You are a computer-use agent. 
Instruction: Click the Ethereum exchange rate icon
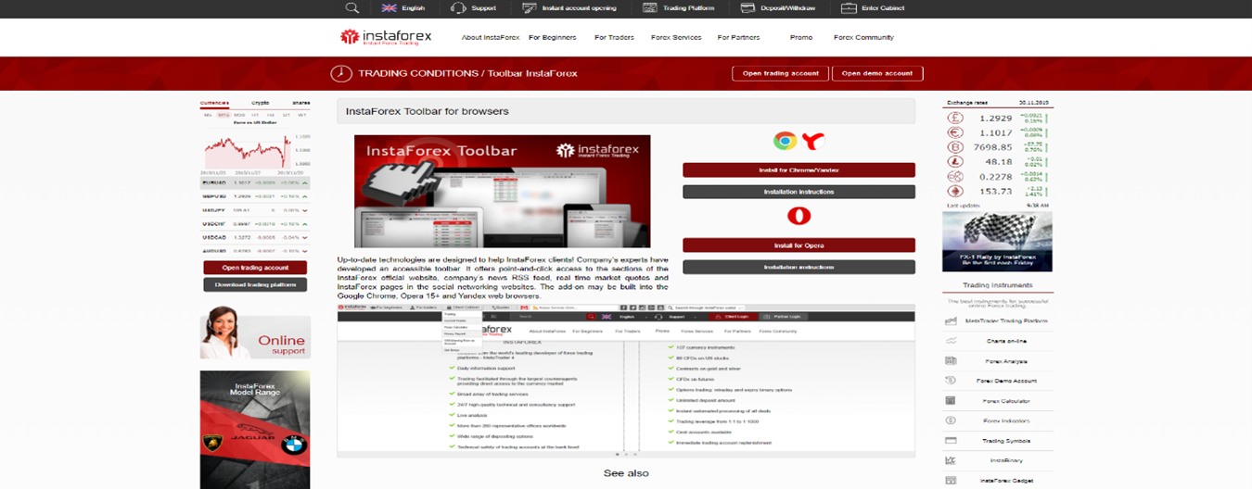955,191
